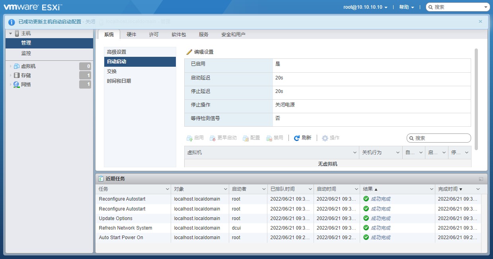The height and width of the screenshot is (259, 493).
Task: Open the 帮助 dropdown menu
Action: tap(405, 7)
